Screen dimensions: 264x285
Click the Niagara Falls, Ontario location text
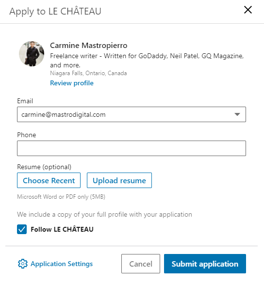88,73
